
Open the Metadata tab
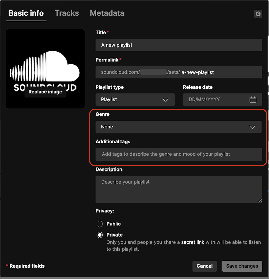click(107, 13)
